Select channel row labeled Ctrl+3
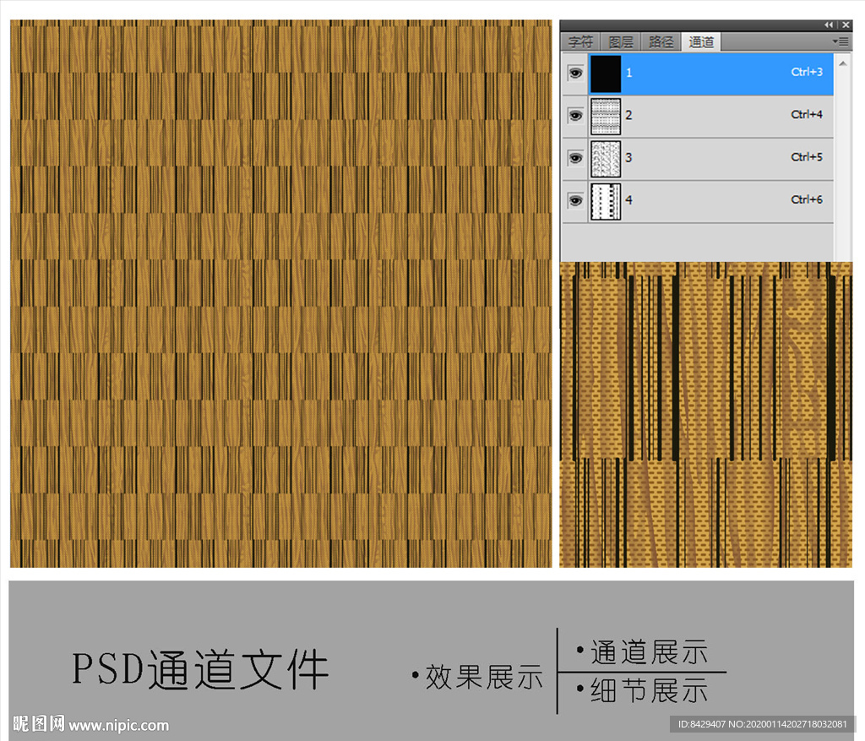The height and width of the screenshot is (741, 865). [697, 74]
